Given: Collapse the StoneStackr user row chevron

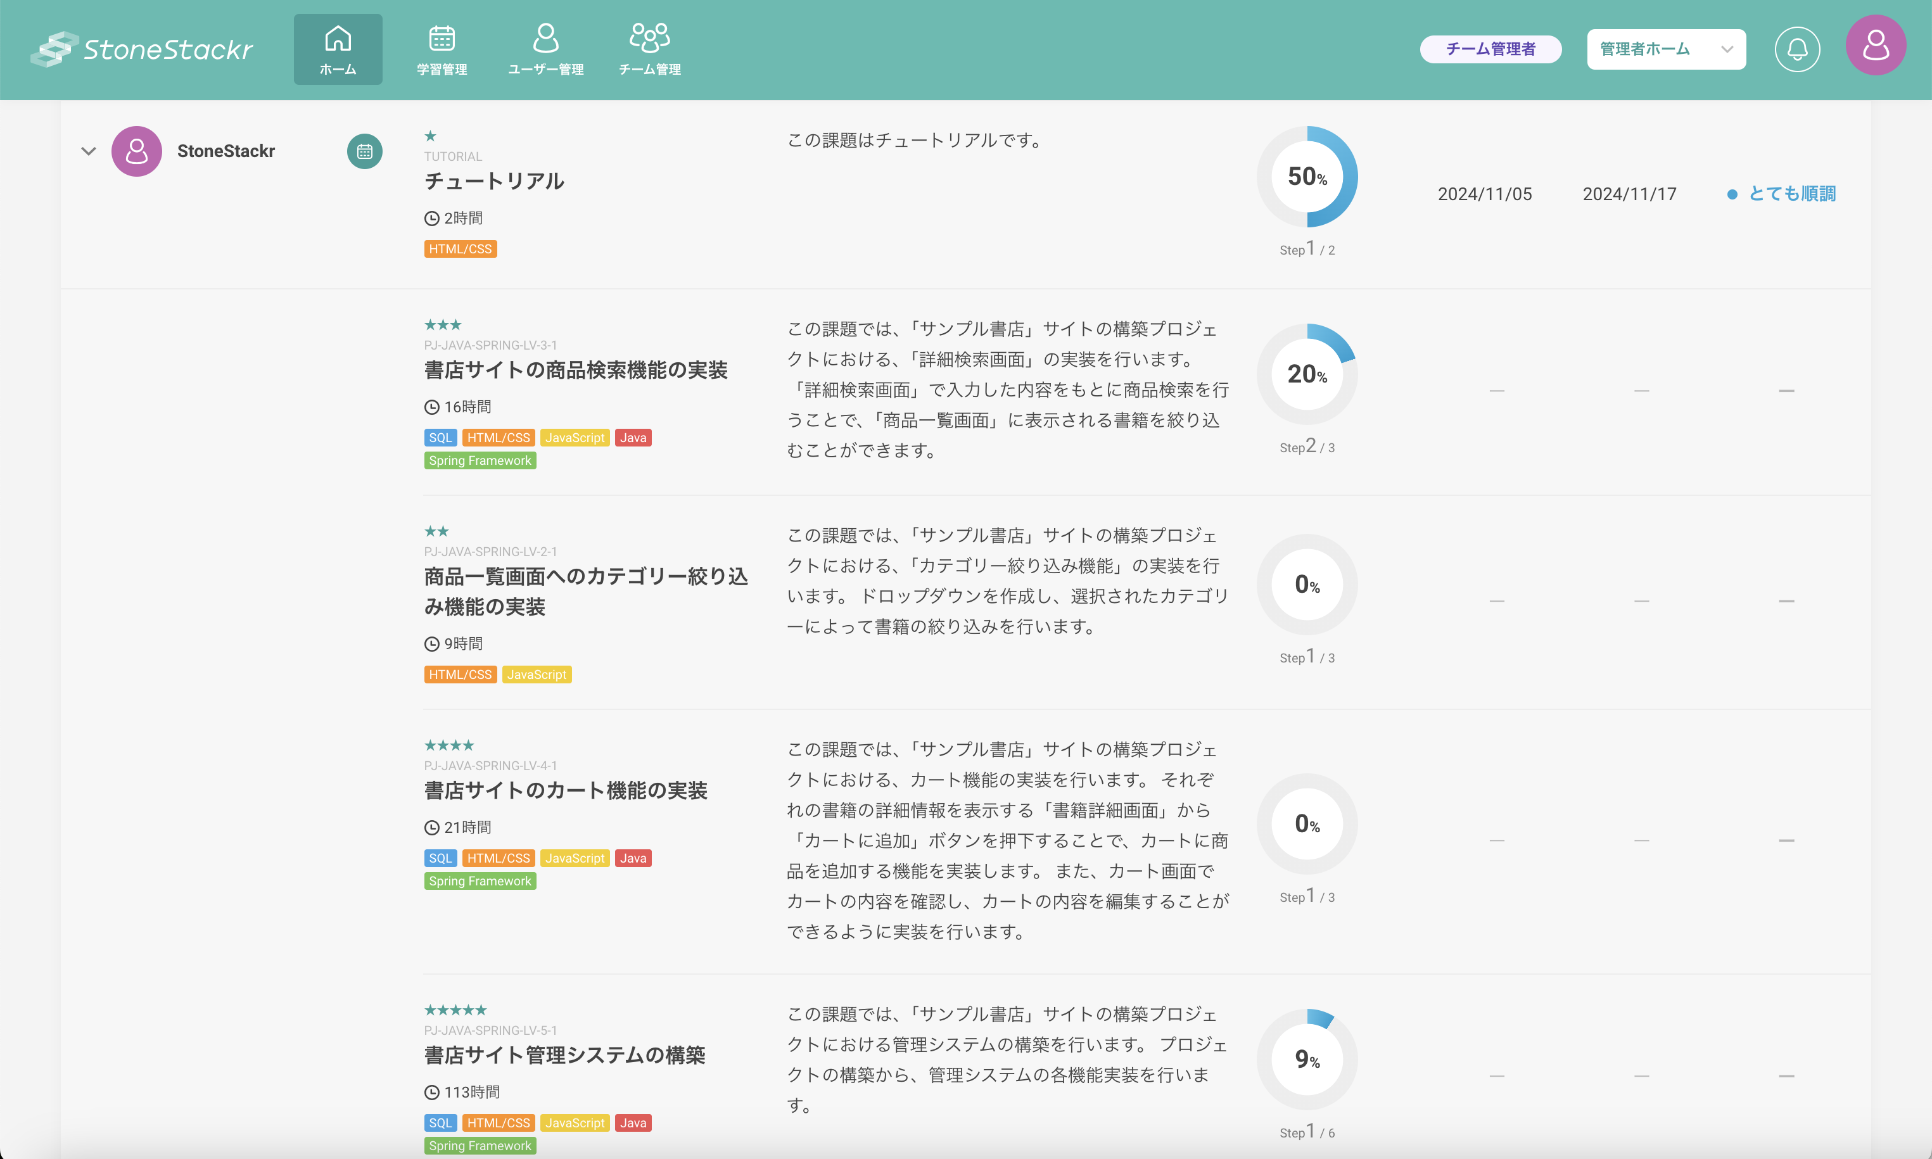Looking at the screenshot, I should [x=88, y=151].
